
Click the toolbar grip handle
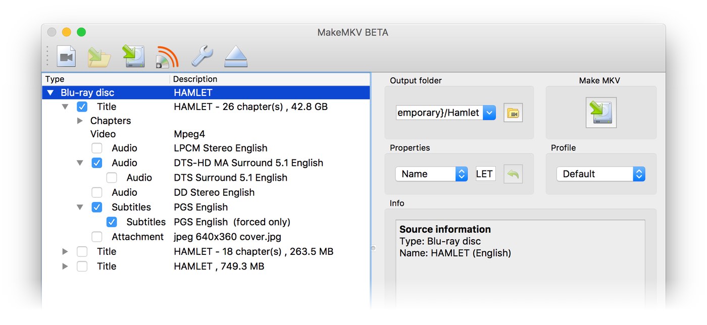click(47, 56)
